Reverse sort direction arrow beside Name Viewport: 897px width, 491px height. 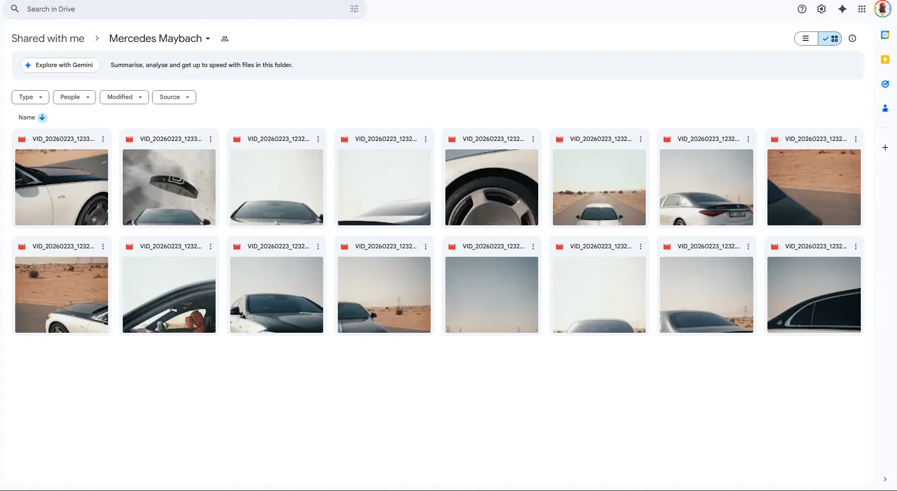[42, 117]
